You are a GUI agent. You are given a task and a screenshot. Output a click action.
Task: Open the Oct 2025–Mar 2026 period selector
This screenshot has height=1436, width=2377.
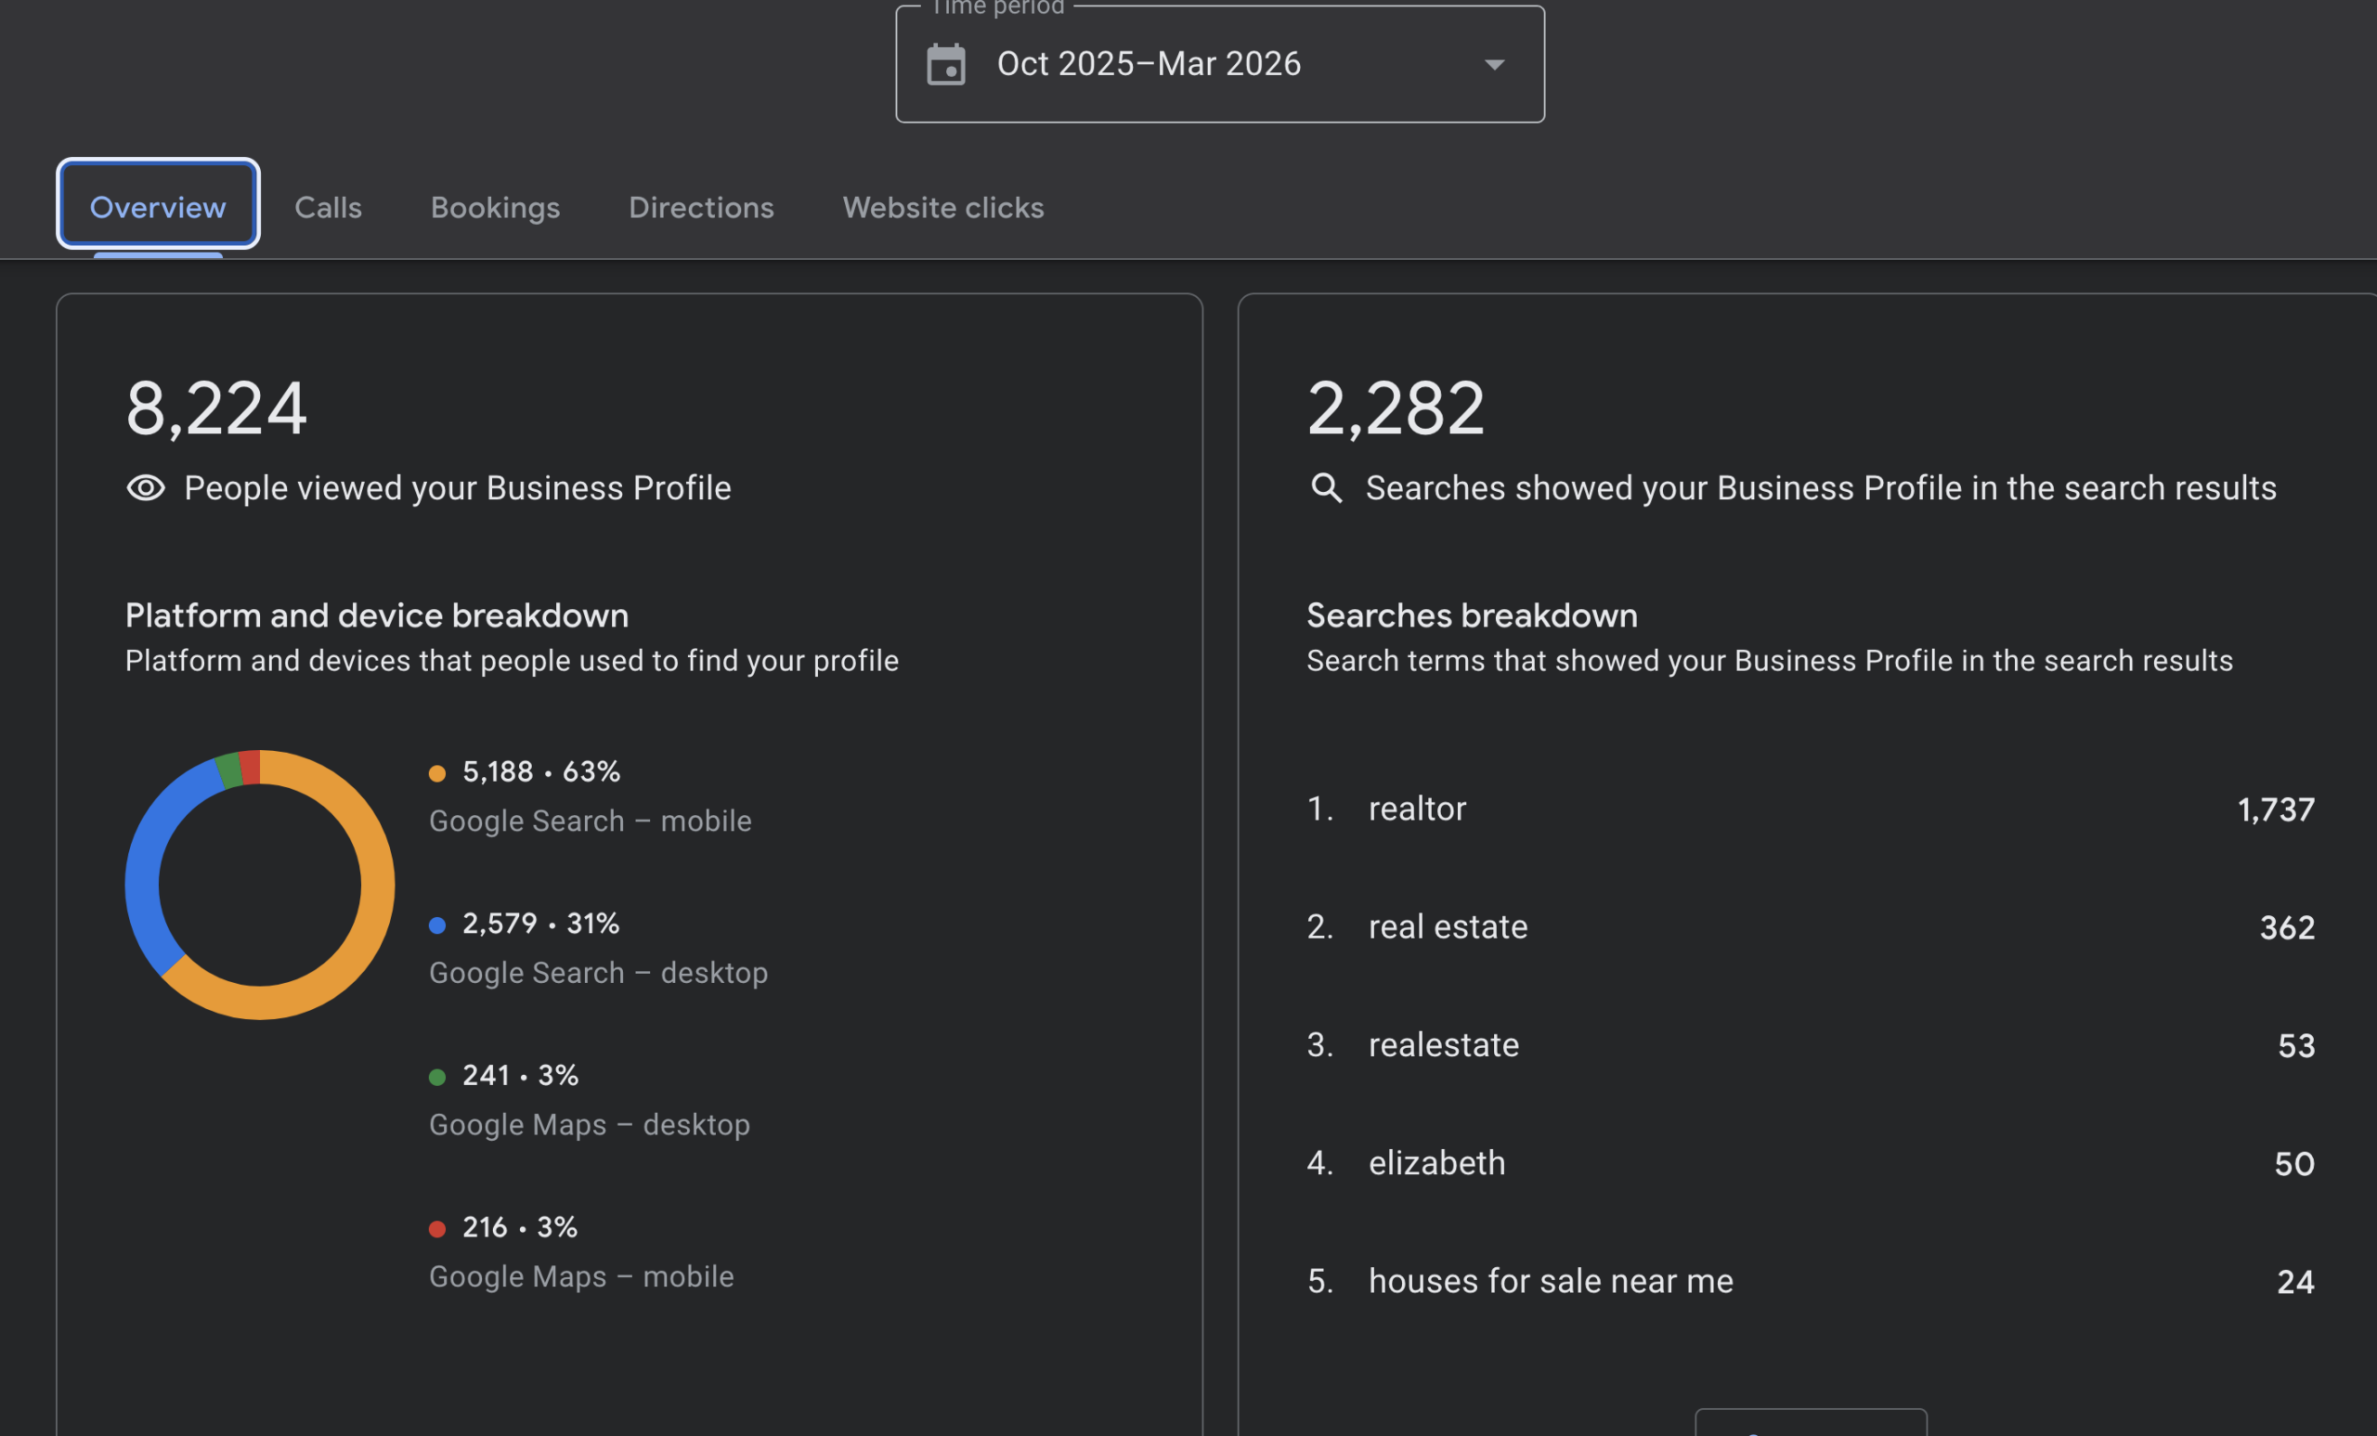[1148, 65]
